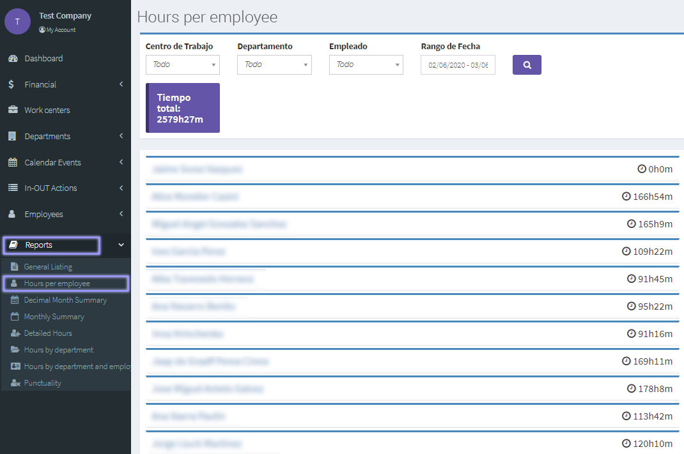Open the Centro de Trabajo dropdown
The height and width of the screenshot is (454, 684).
click(x=182, y=64)
